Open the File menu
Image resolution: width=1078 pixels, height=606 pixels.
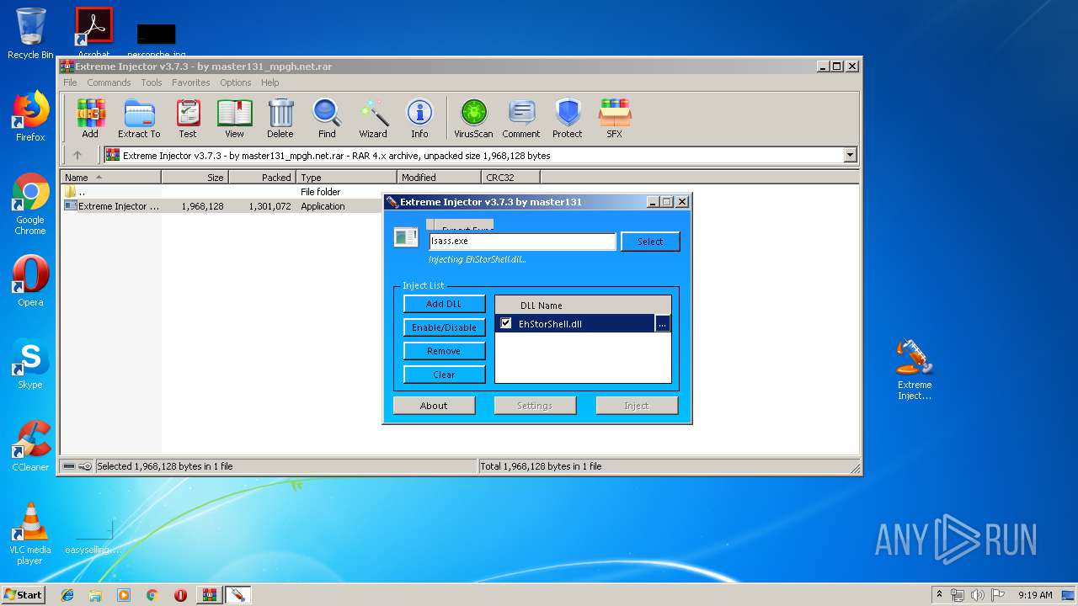[70, 82]
